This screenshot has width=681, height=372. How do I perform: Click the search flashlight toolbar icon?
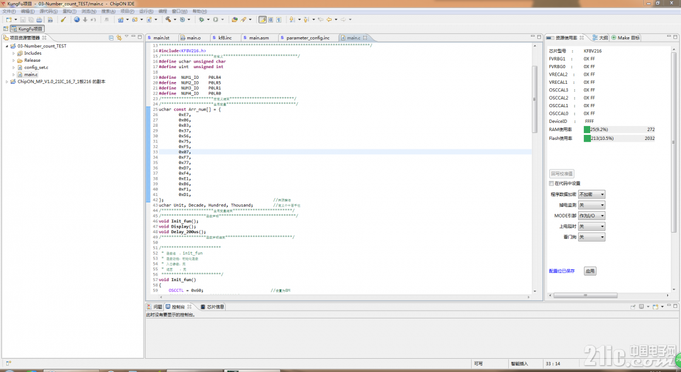[243, 20]
